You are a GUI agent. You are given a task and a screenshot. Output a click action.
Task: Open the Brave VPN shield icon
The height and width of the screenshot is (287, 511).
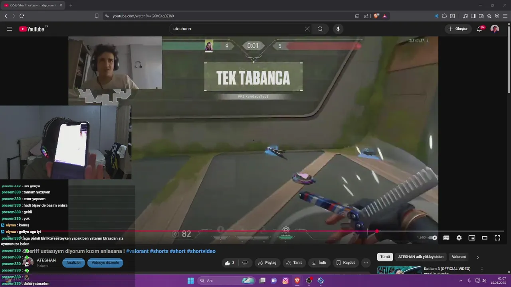click(x=497, y=16)
